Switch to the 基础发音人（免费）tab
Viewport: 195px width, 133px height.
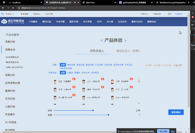coord(128,51)
